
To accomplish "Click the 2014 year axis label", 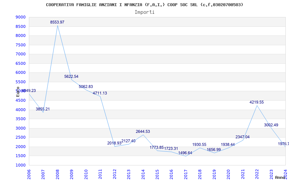I will pyautogui.click(x=143, y=174).
